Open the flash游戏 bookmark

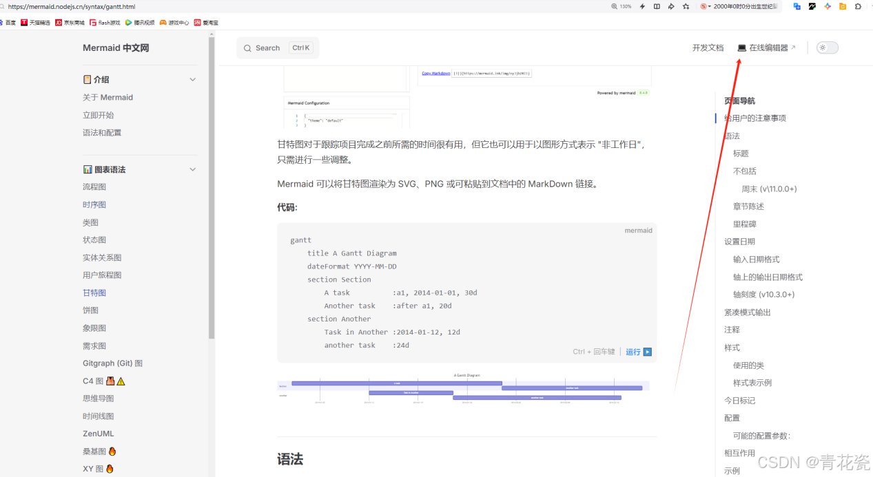click(105, 23)
